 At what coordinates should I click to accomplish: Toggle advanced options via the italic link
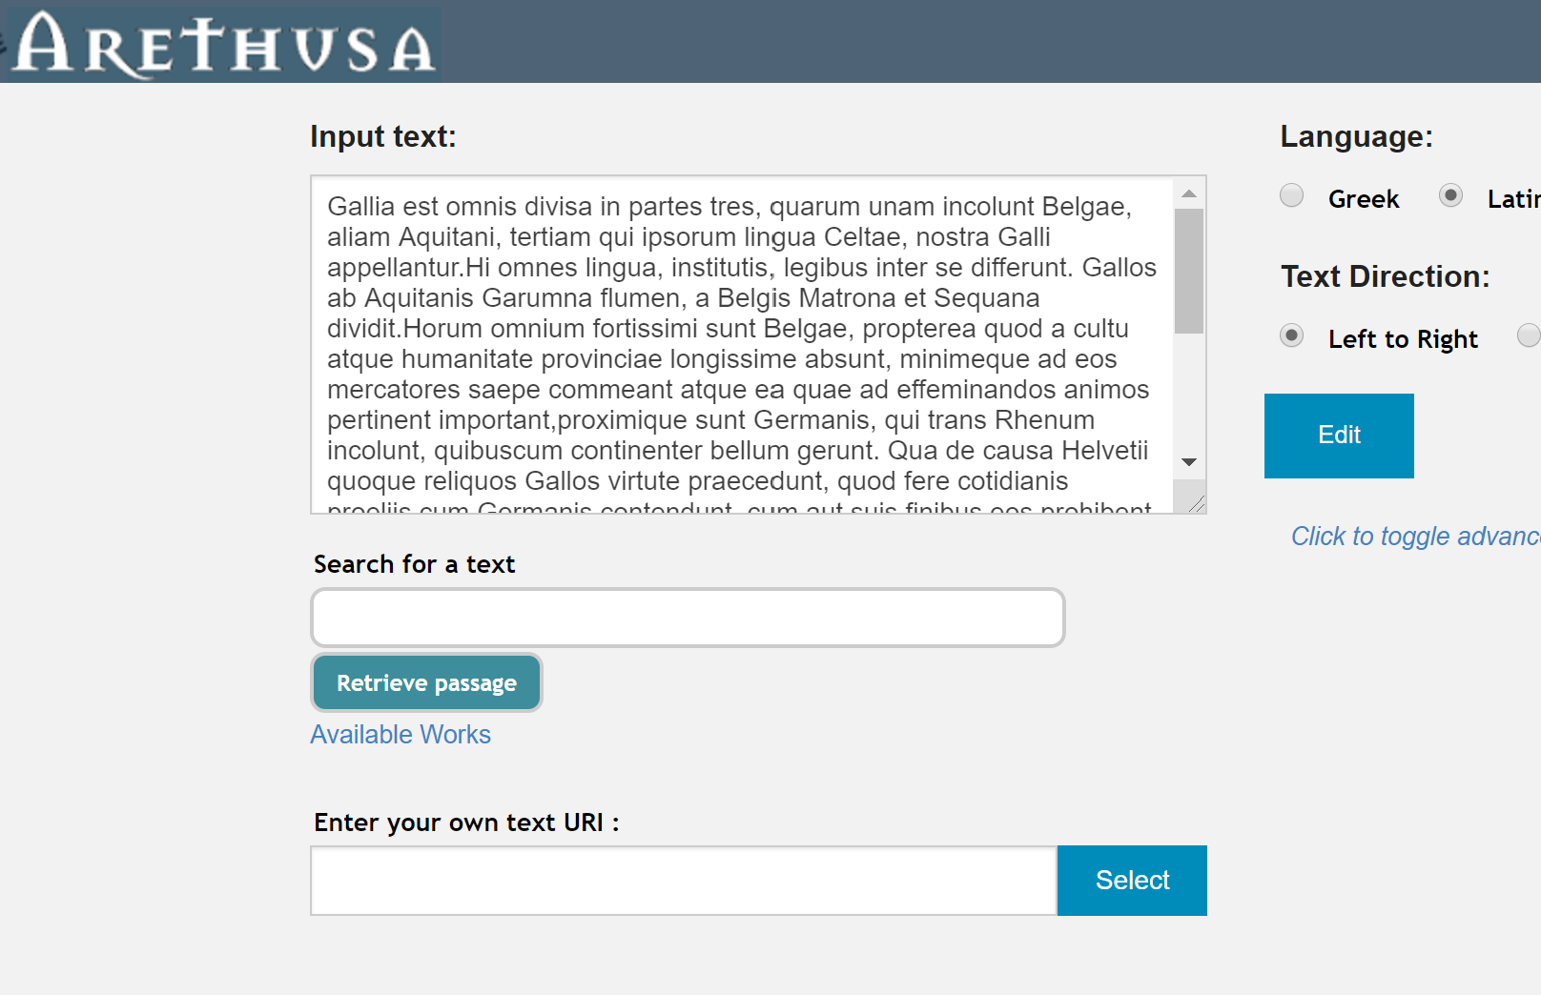pyautogui.click(x=1416, y=537)
